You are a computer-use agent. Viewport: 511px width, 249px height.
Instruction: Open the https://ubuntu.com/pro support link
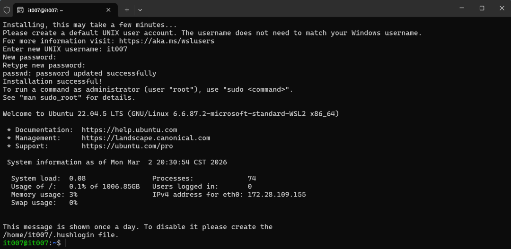[x=127, y=146]
